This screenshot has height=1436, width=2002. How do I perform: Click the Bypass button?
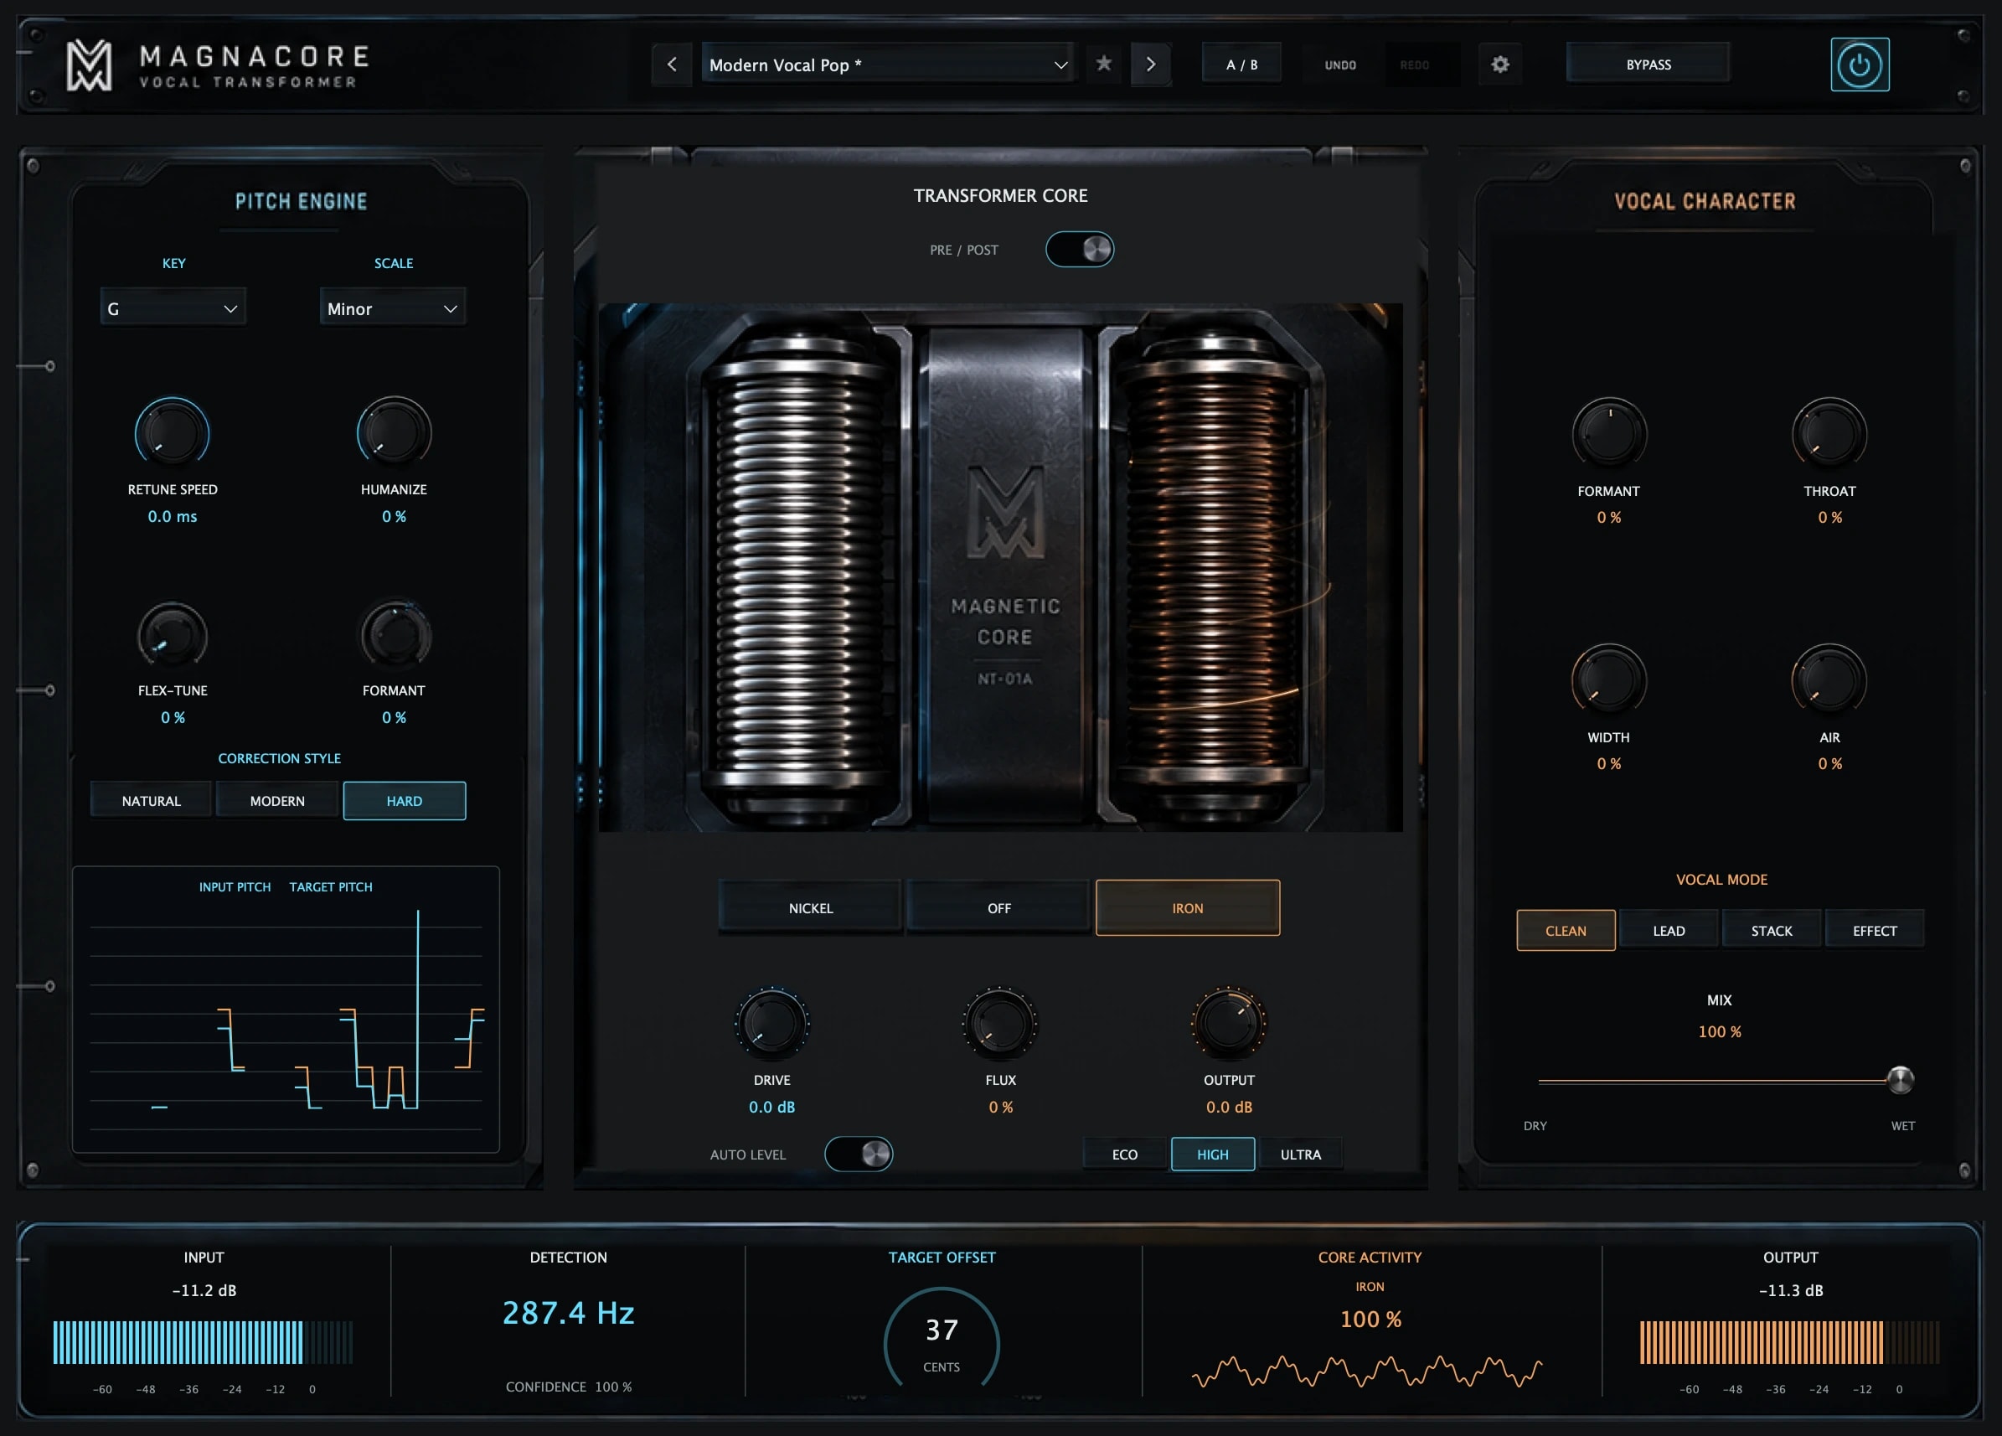1648,65
